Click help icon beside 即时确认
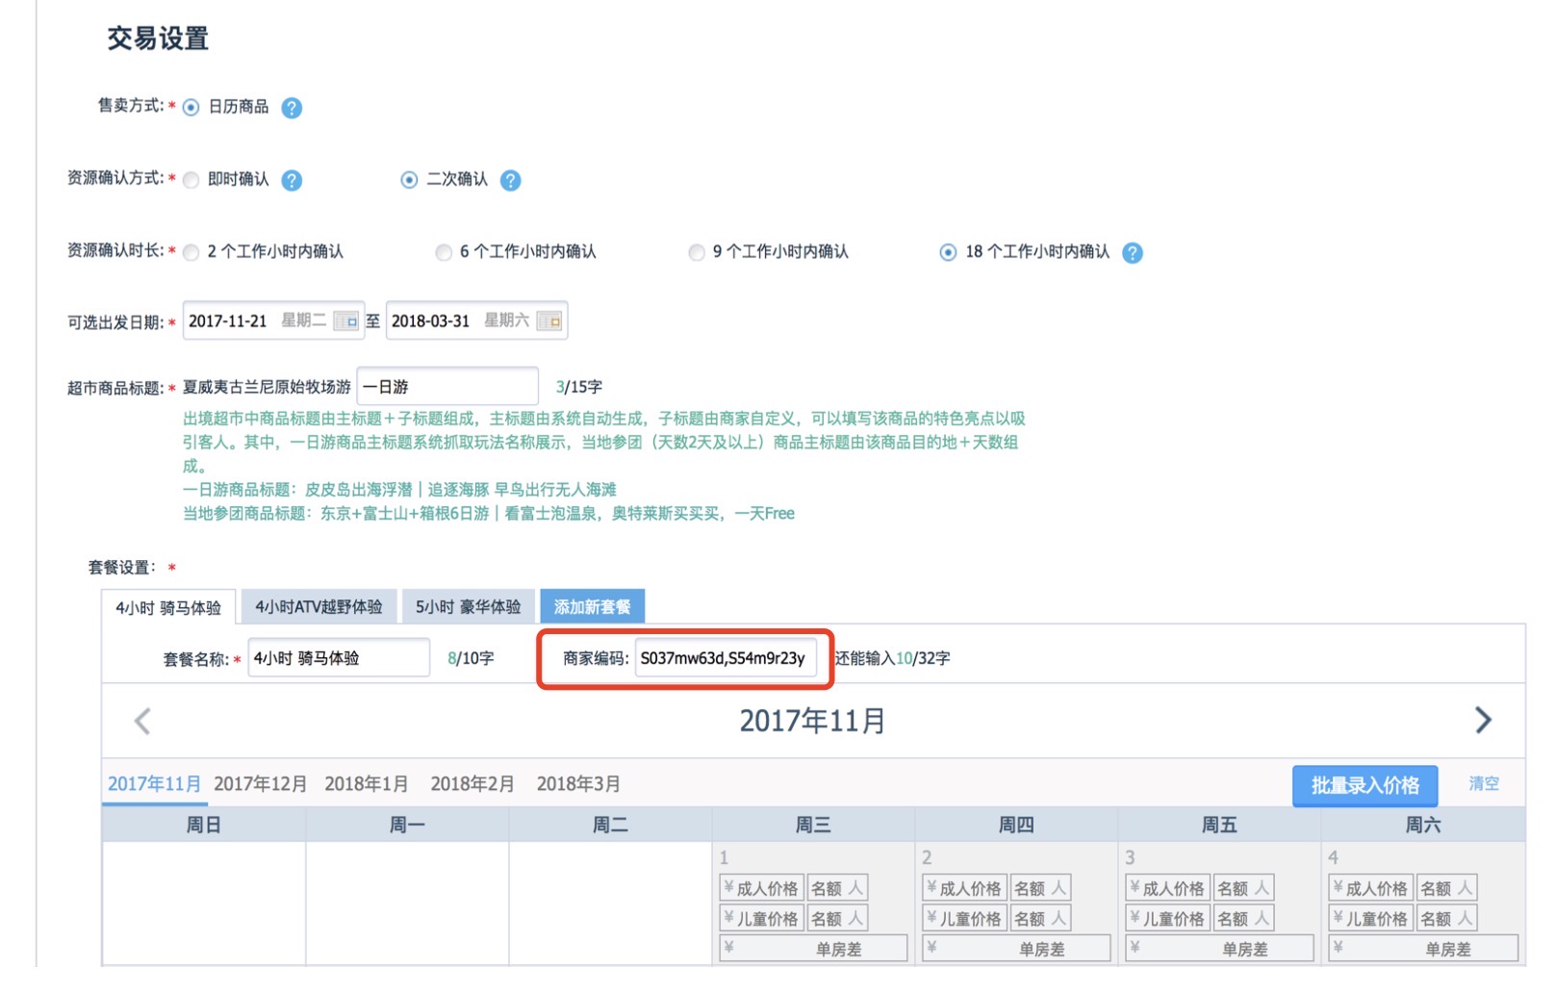This screenshot has height=993, width=1555. click(x=292, y=181)
